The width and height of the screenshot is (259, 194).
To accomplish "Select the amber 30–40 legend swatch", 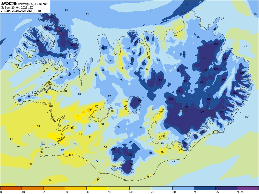I will (x=76, y=188).
